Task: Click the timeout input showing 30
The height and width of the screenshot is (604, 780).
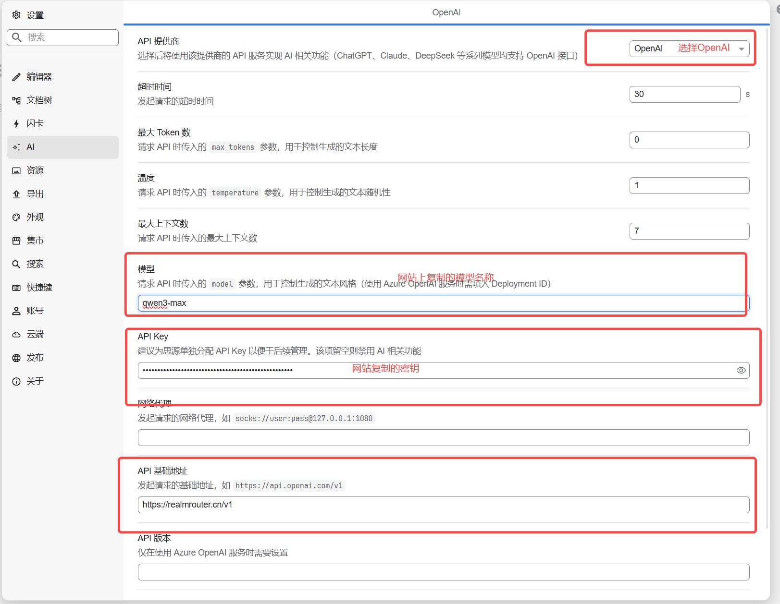Action: click(684, 94)
